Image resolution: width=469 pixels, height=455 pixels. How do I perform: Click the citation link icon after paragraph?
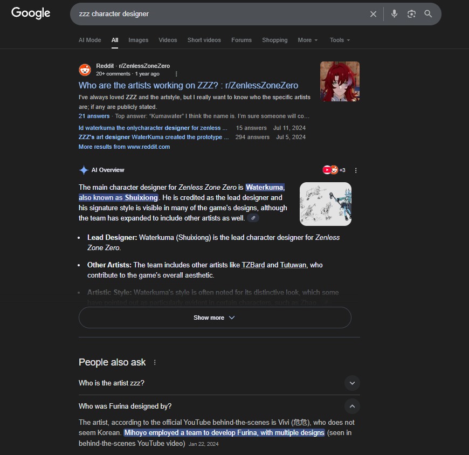(x=253, y=218)
